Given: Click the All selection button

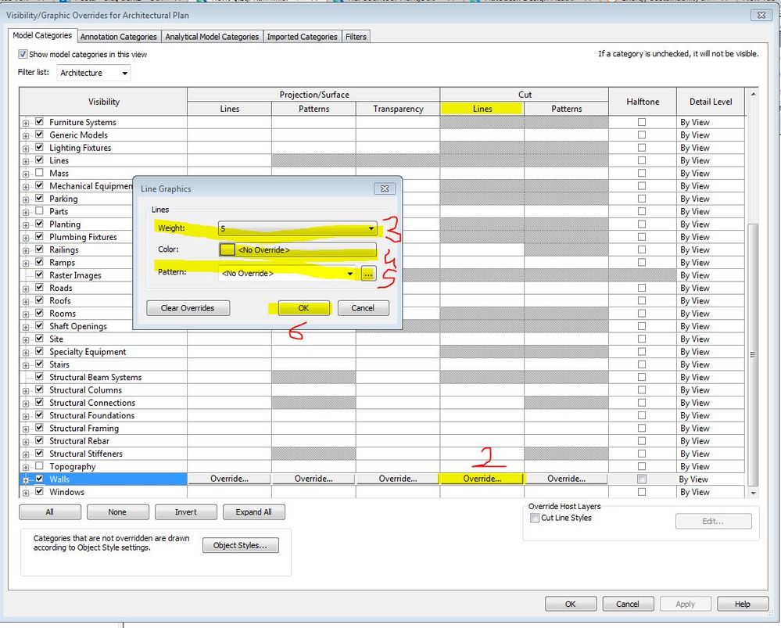Looking at the screenshot, I should pyautogui.click(x=50, y=512).
